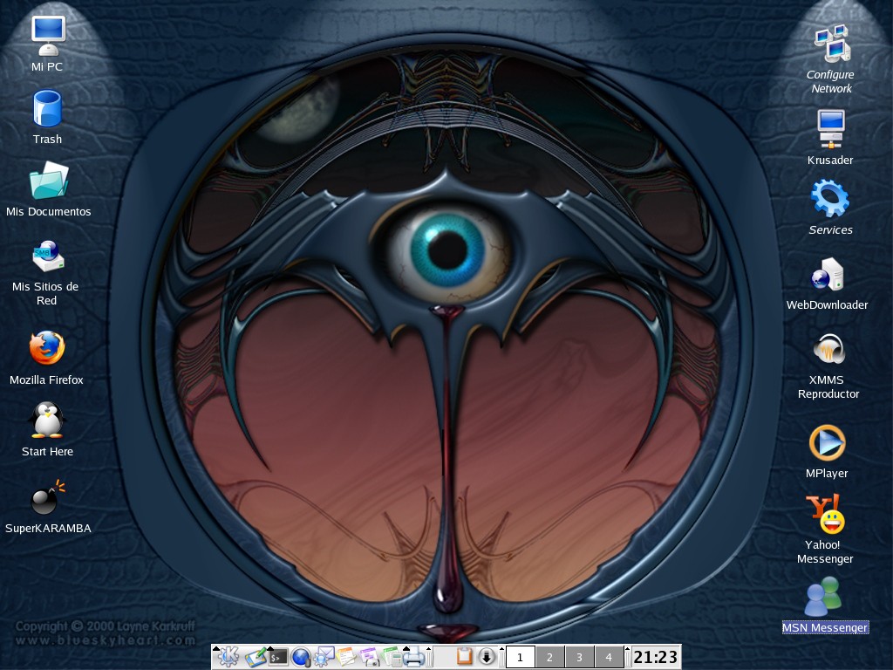Expand the arrow above the K menu
Viewport: 893px width, 670px height.
pyautogui.click(x=216, y=648)
